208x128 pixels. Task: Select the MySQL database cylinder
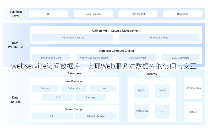coord(141,89)
